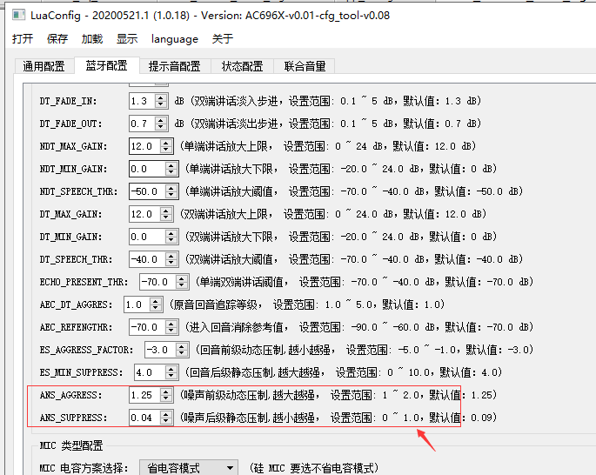This screenshot has height=475, width=596.
Task: Increase NDT_SPEECH_THR with its up arrow
Action: tap(171, 188)
